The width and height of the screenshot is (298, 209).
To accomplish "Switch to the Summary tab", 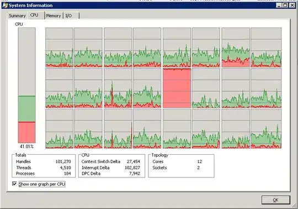I will pos(17,15).
